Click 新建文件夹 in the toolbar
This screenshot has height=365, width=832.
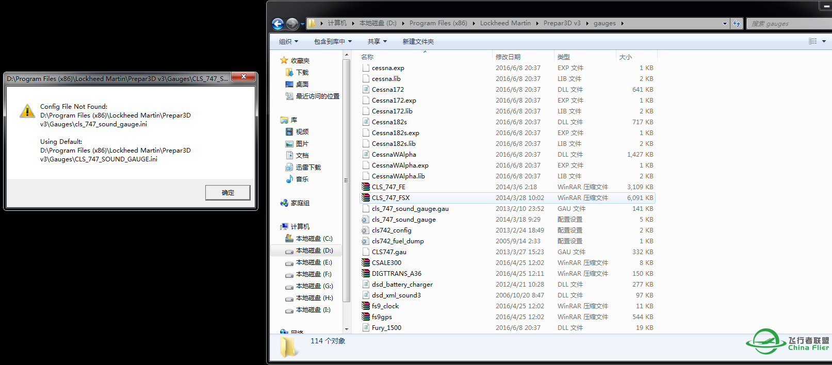pyautogui.click(x=418, y=42)
